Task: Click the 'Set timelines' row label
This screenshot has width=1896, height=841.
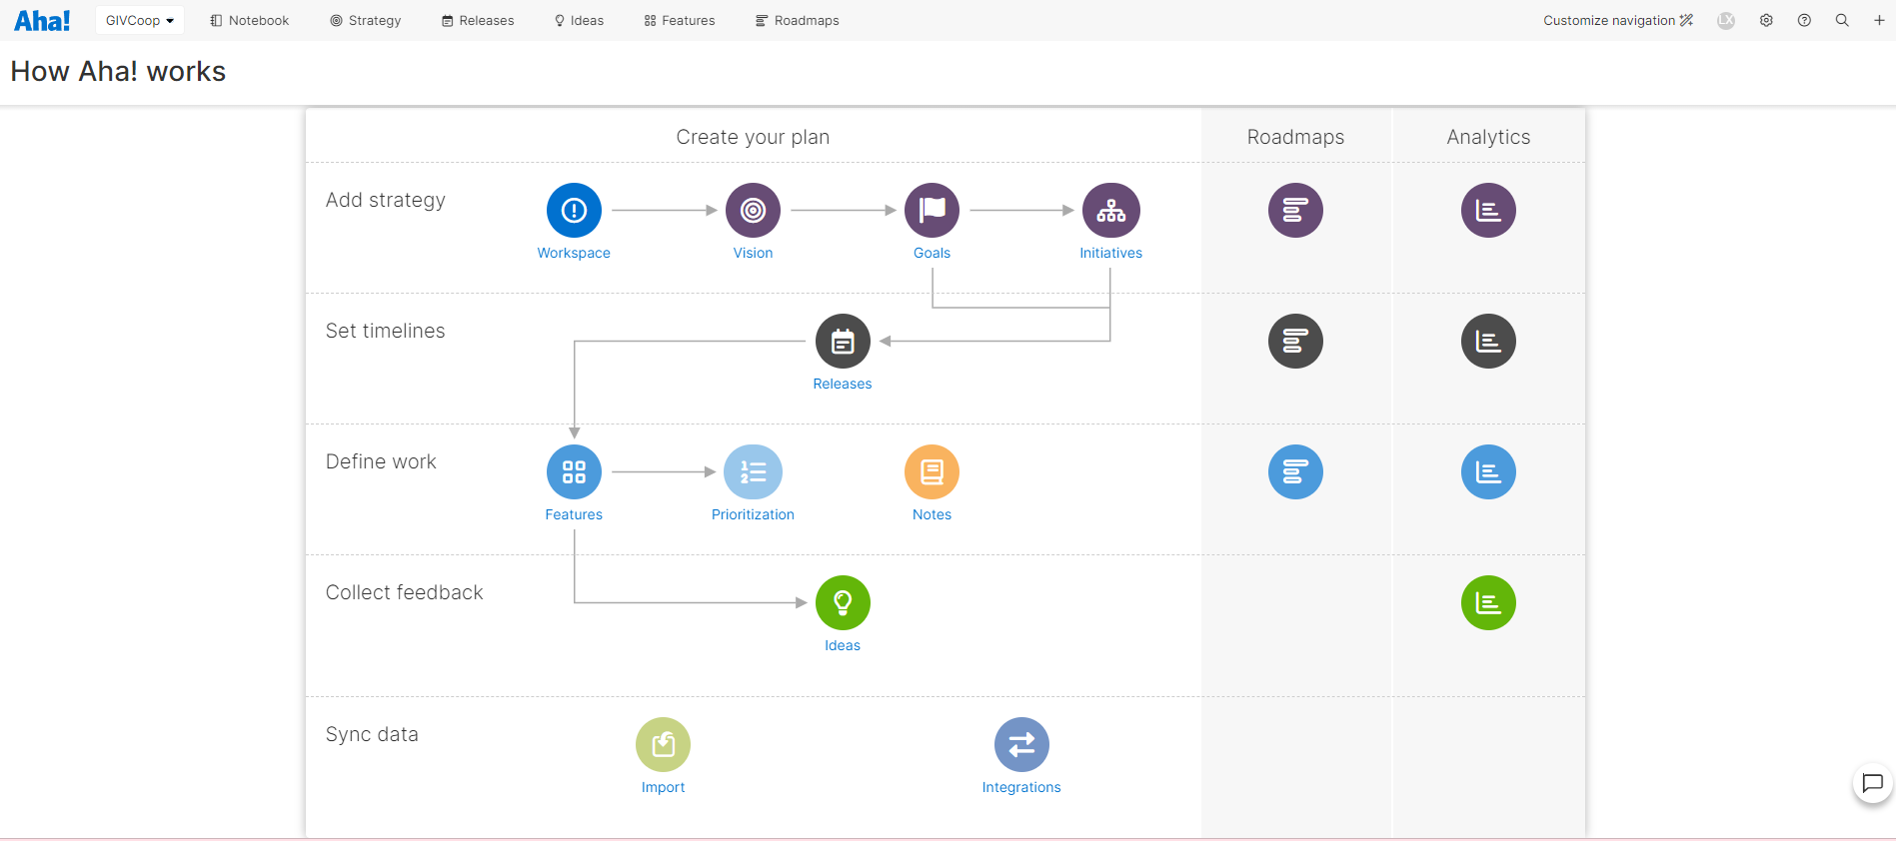Action: coord(385,331)
